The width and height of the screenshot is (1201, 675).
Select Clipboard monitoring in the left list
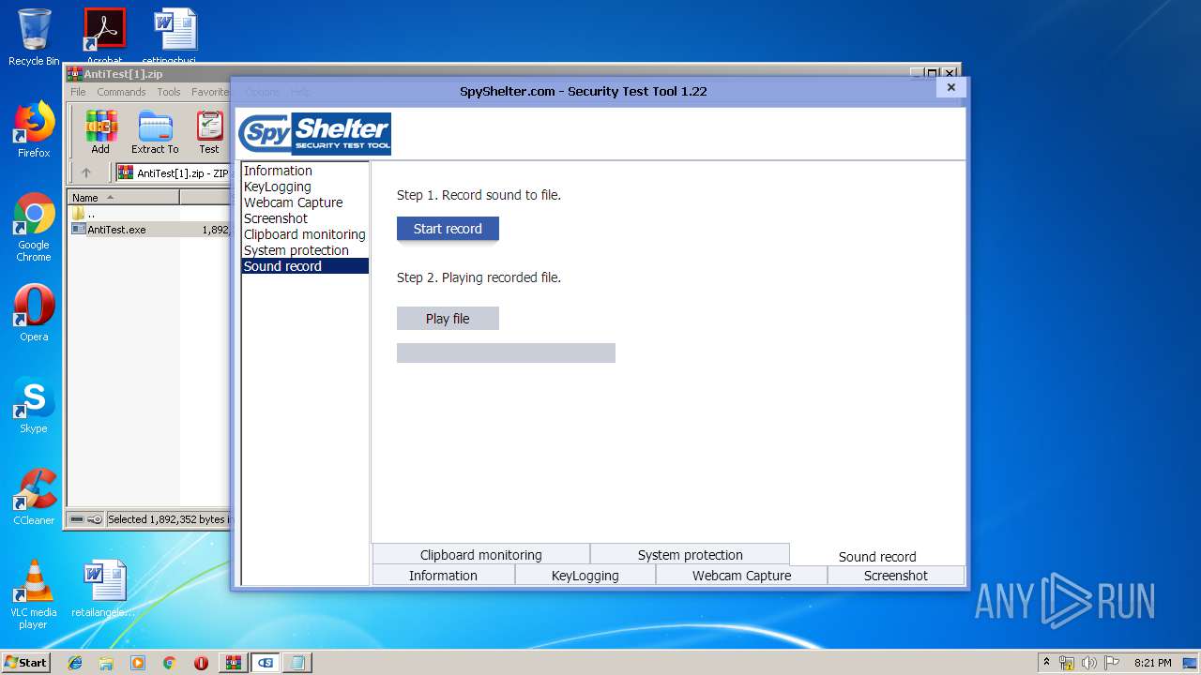coord(304,234)
